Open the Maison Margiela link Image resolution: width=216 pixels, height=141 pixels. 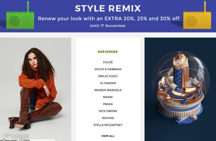108,90
